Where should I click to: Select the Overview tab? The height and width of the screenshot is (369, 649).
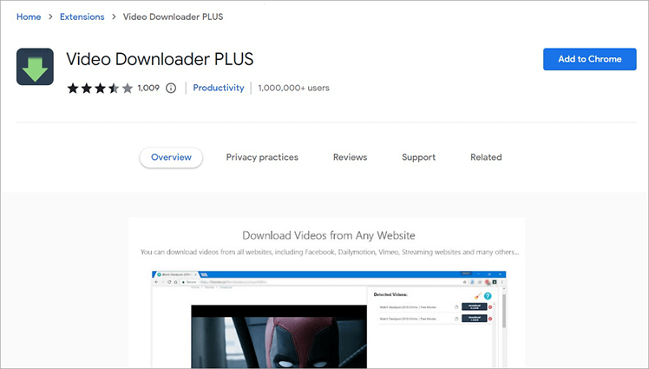171,157
